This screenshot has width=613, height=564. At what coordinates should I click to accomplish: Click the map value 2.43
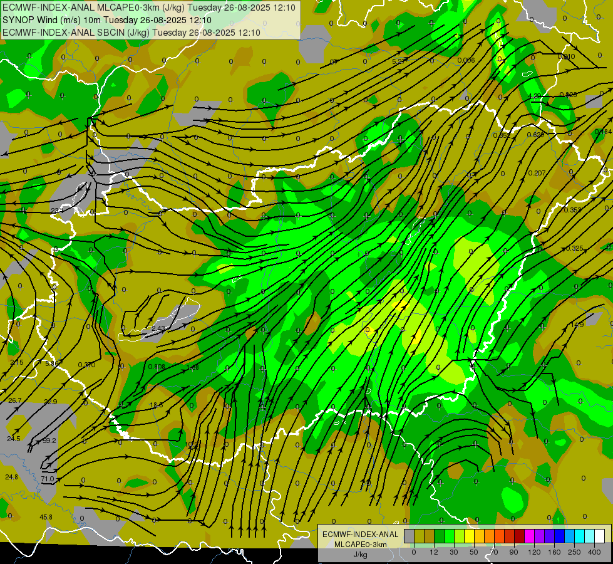158,328
